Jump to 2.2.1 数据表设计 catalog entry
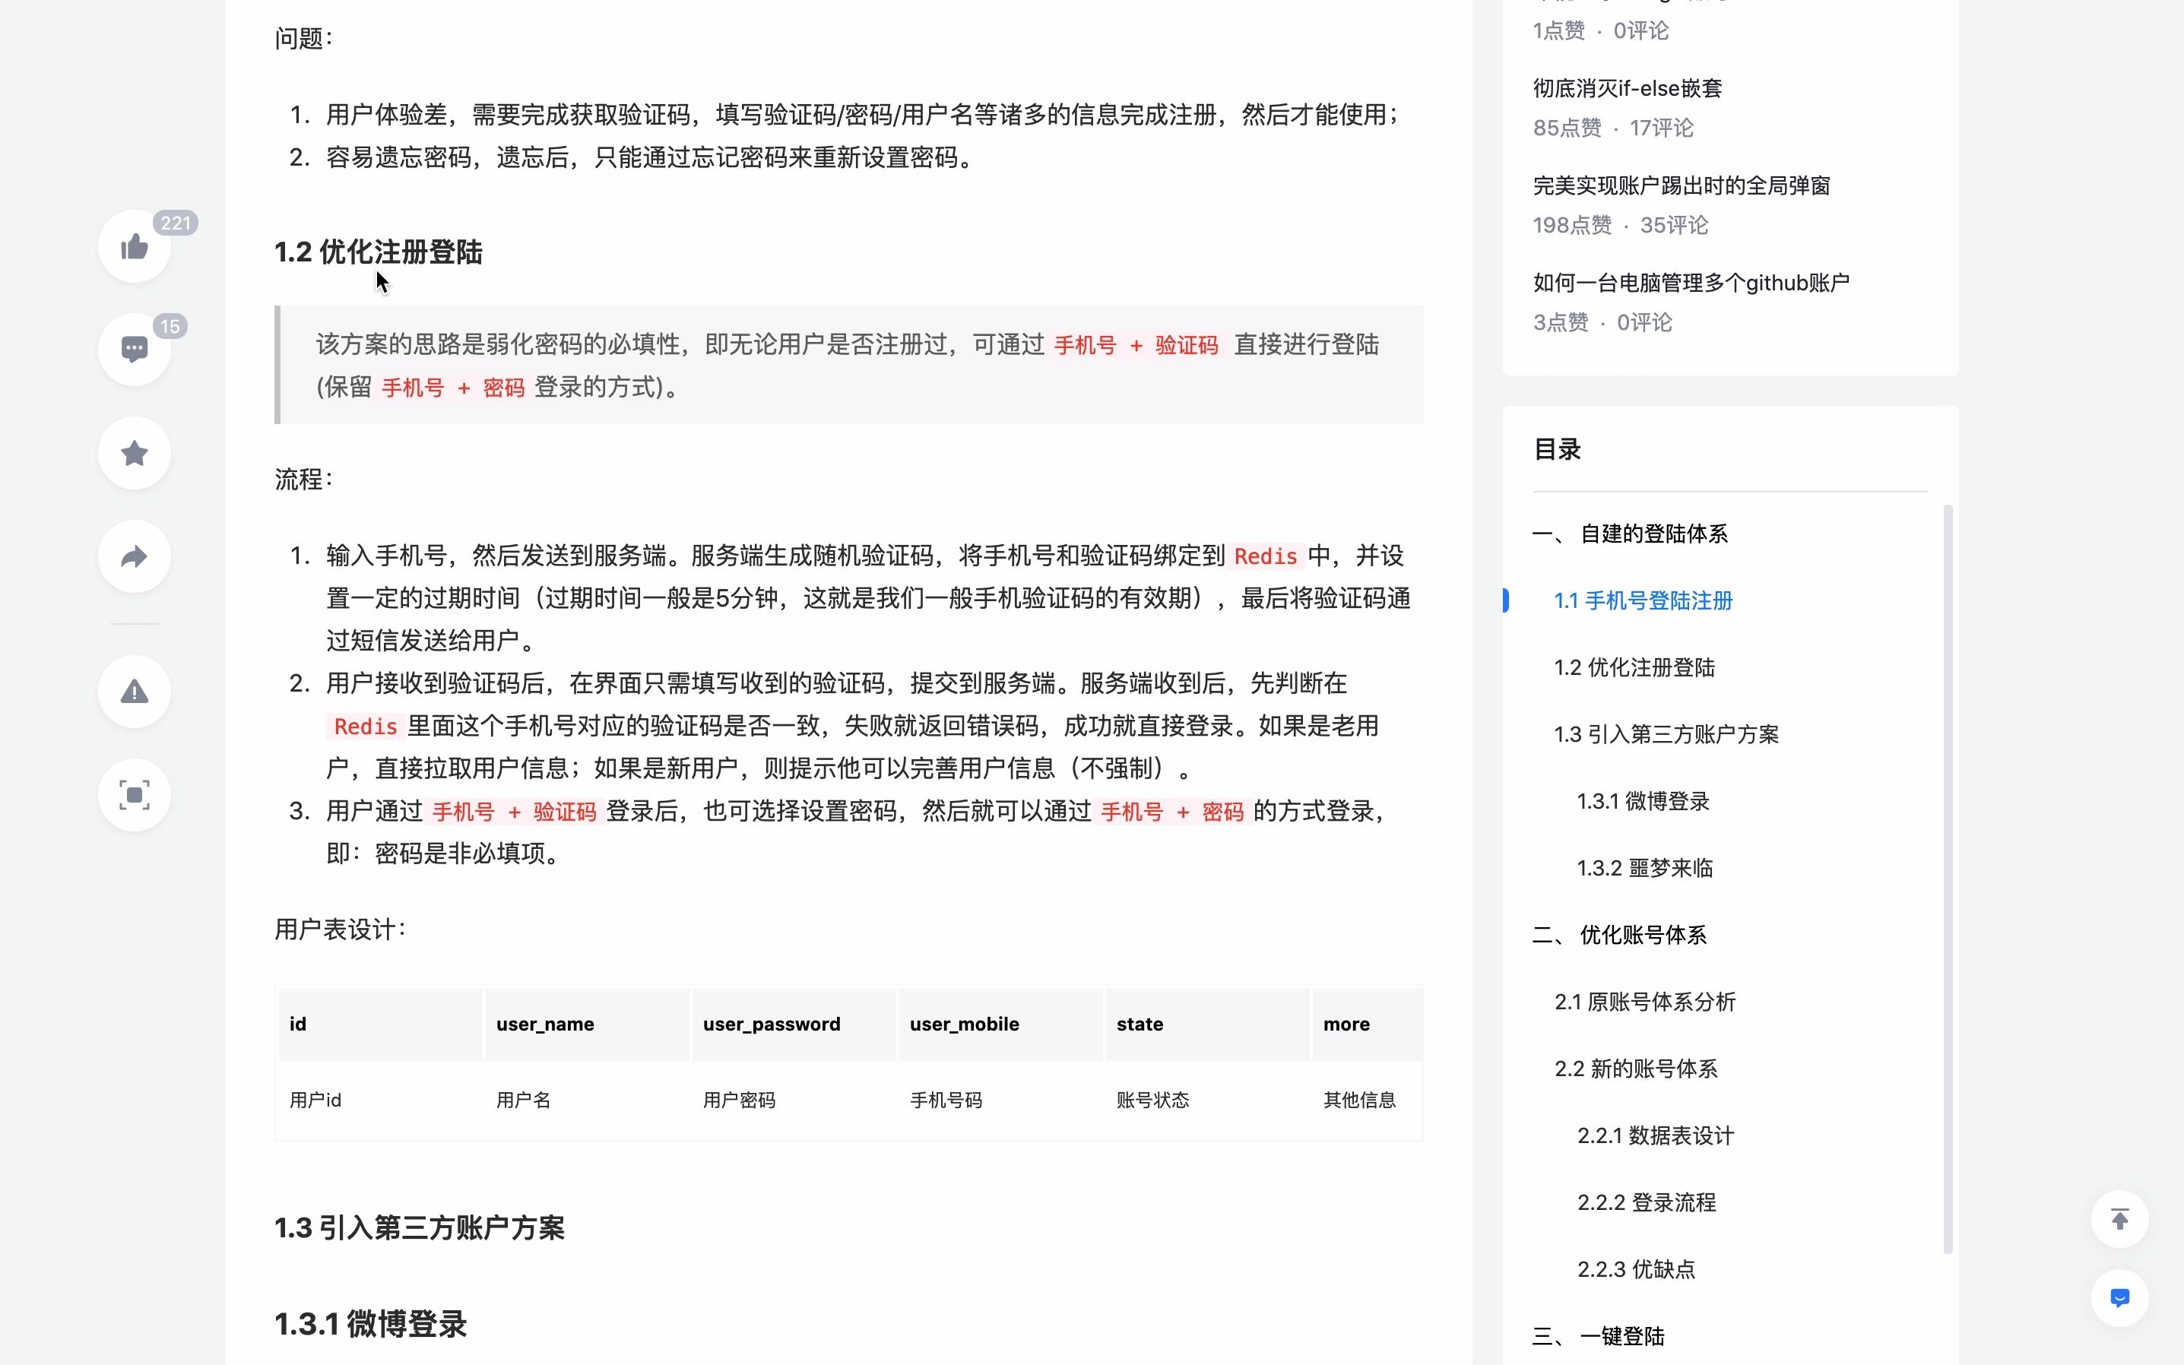 (x=1656, y=1135)
